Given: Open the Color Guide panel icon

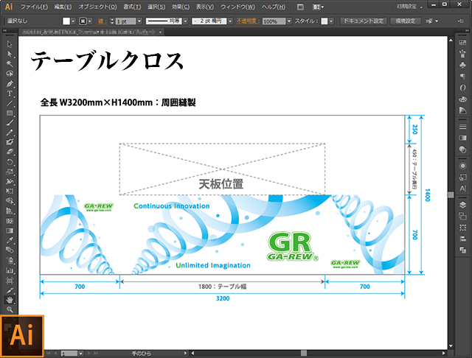Looking at the screenshot, I should point(462,110).
